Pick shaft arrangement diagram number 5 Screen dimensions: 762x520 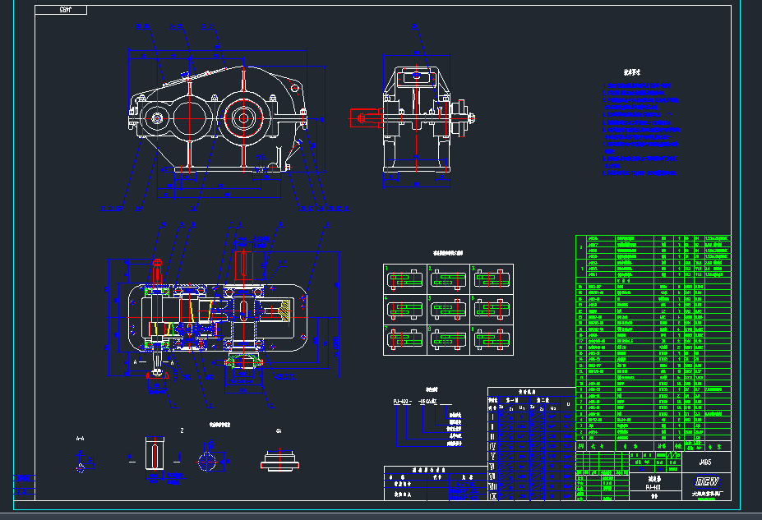(x=449, y=309)
